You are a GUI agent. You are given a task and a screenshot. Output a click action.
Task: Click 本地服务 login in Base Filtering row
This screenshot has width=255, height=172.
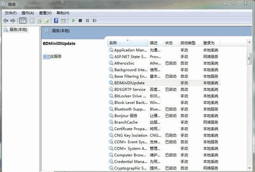pos(211,76)
